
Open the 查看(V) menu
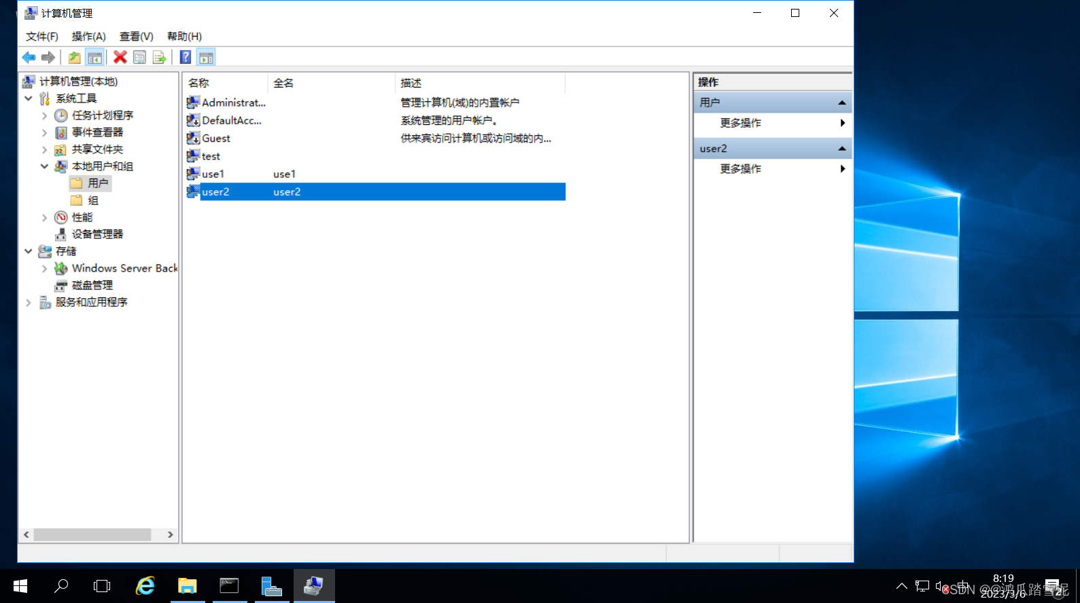(136, 37)
